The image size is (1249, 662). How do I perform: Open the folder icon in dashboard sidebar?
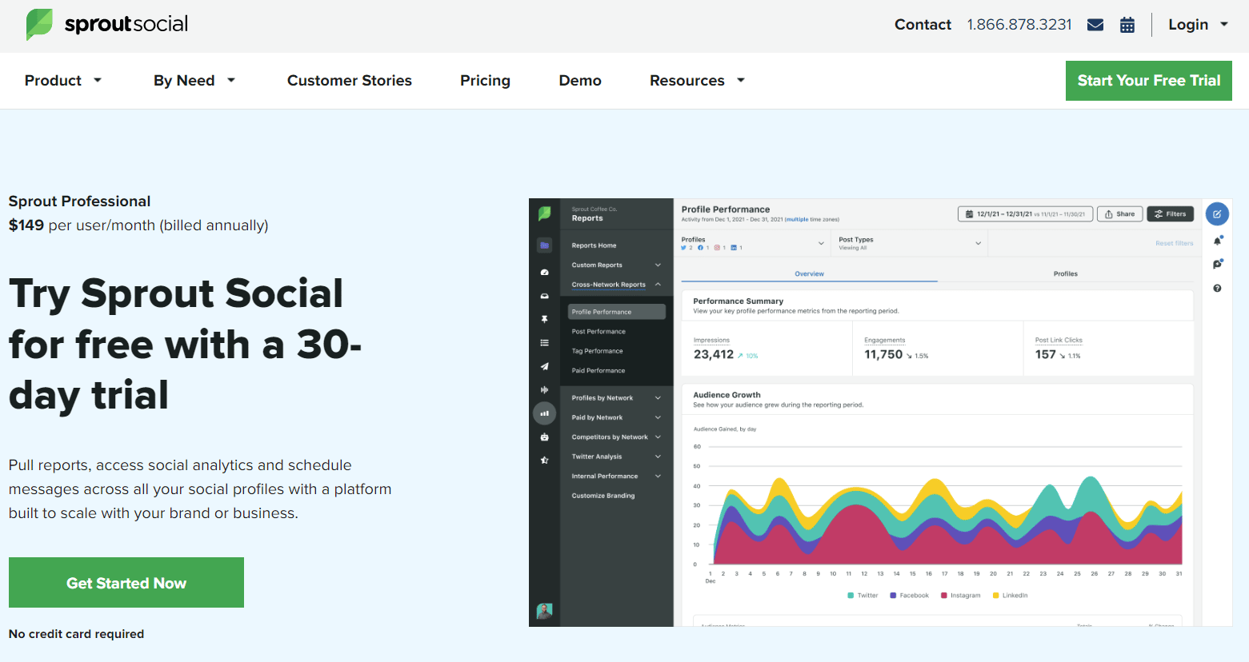[x=545, y=245]
